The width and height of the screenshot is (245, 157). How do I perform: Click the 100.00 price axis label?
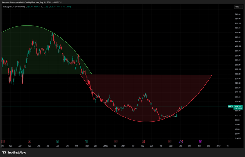(237, 115)
